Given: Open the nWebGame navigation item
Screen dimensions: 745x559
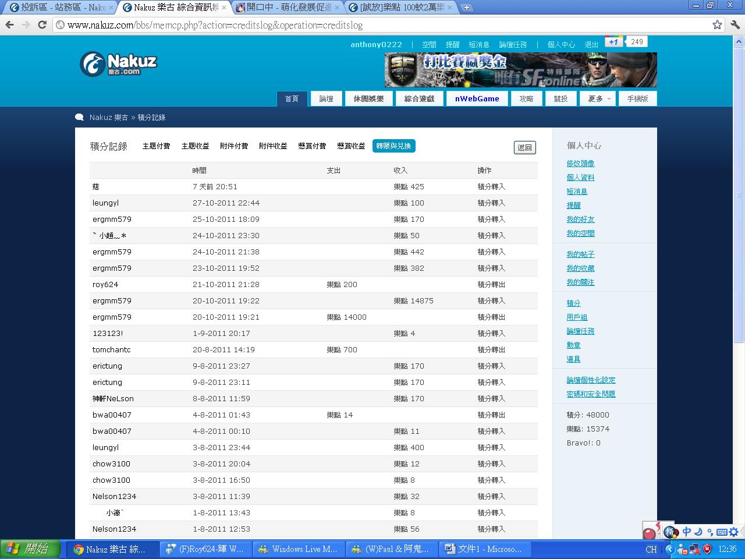Looking at the screenshot, I should pyautogui.click(x=477, y=99).
